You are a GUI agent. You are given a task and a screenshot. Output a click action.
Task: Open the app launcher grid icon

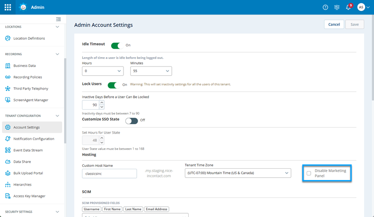8,7
